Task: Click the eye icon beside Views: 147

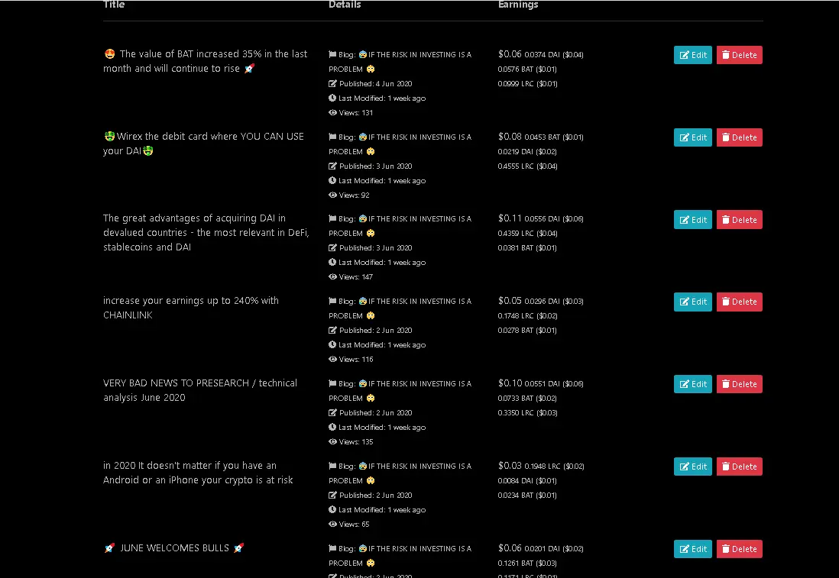Action: pos(332,277)
